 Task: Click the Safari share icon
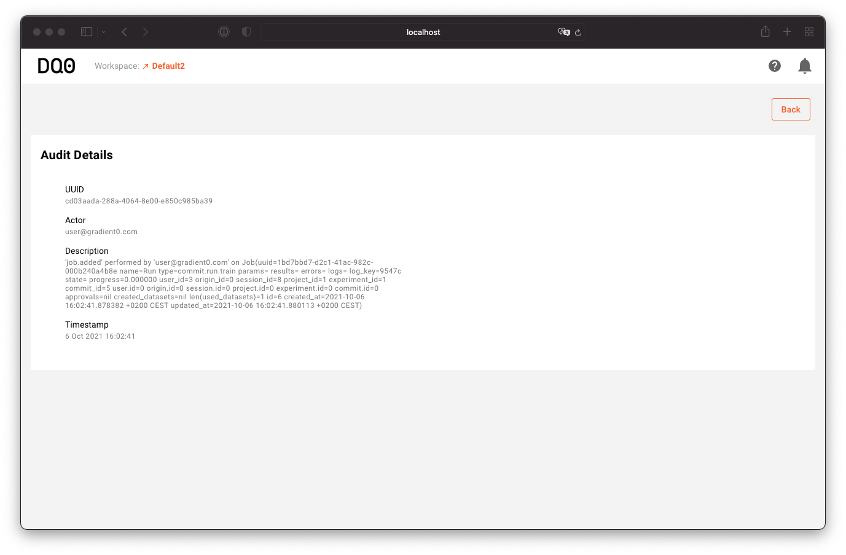[x=766, y=31]
